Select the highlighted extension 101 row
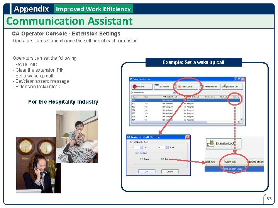 (x=186, y=100)
